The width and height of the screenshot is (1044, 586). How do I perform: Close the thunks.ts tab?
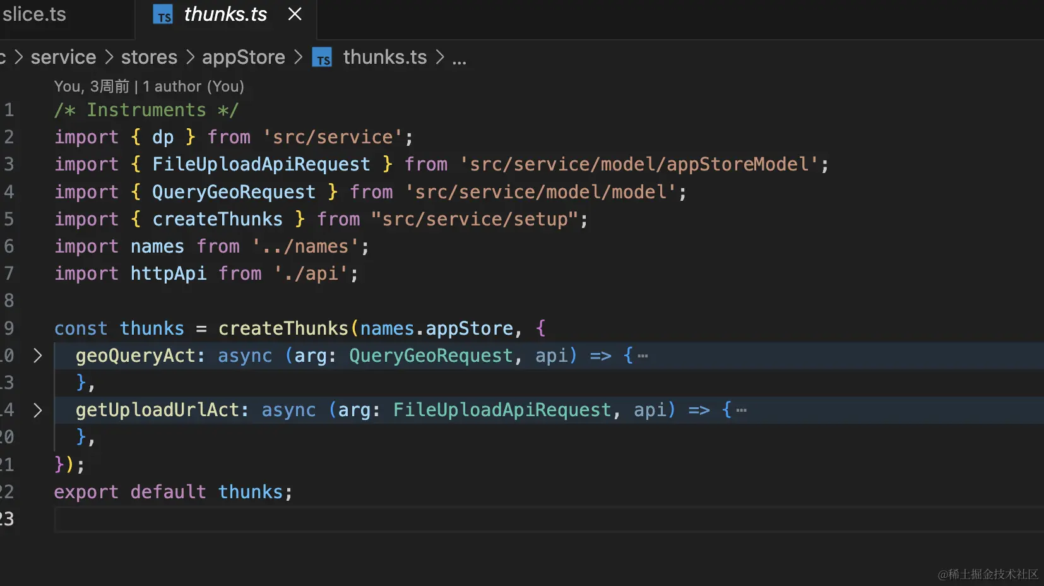pos(295,14)
